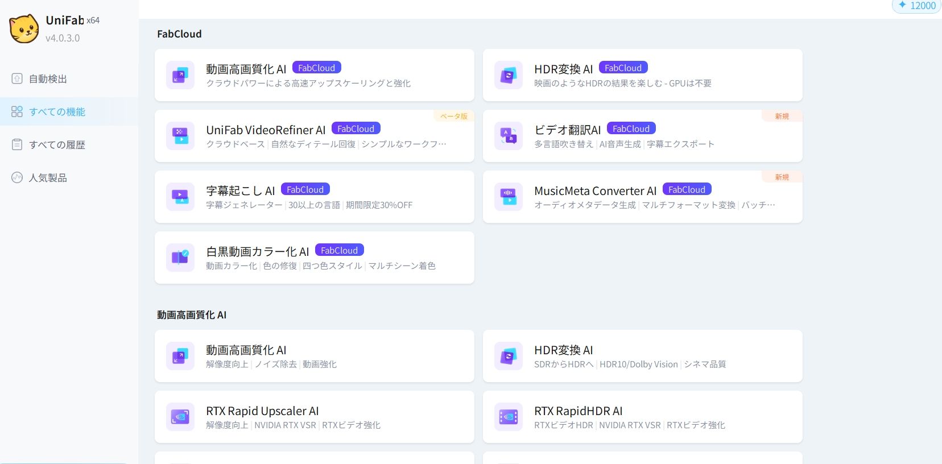
Task: Click UniFab VideoRefiner AI icon
Action: tap(180, 136)
